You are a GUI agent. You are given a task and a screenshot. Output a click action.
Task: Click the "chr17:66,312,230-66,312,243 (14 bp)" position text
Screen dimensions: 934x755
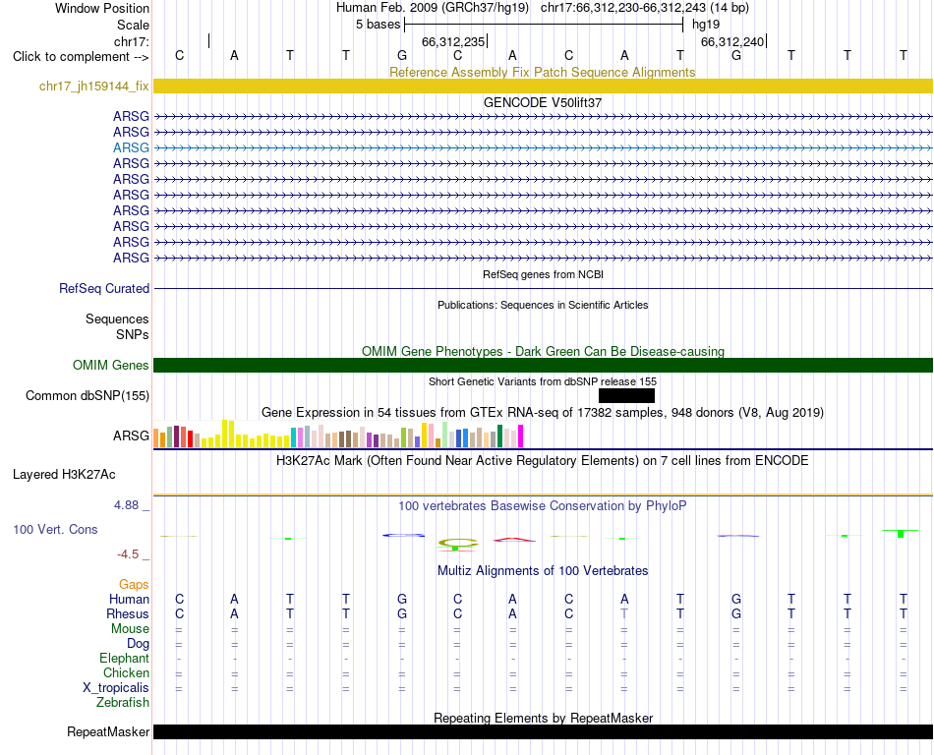tap(645, 8)
